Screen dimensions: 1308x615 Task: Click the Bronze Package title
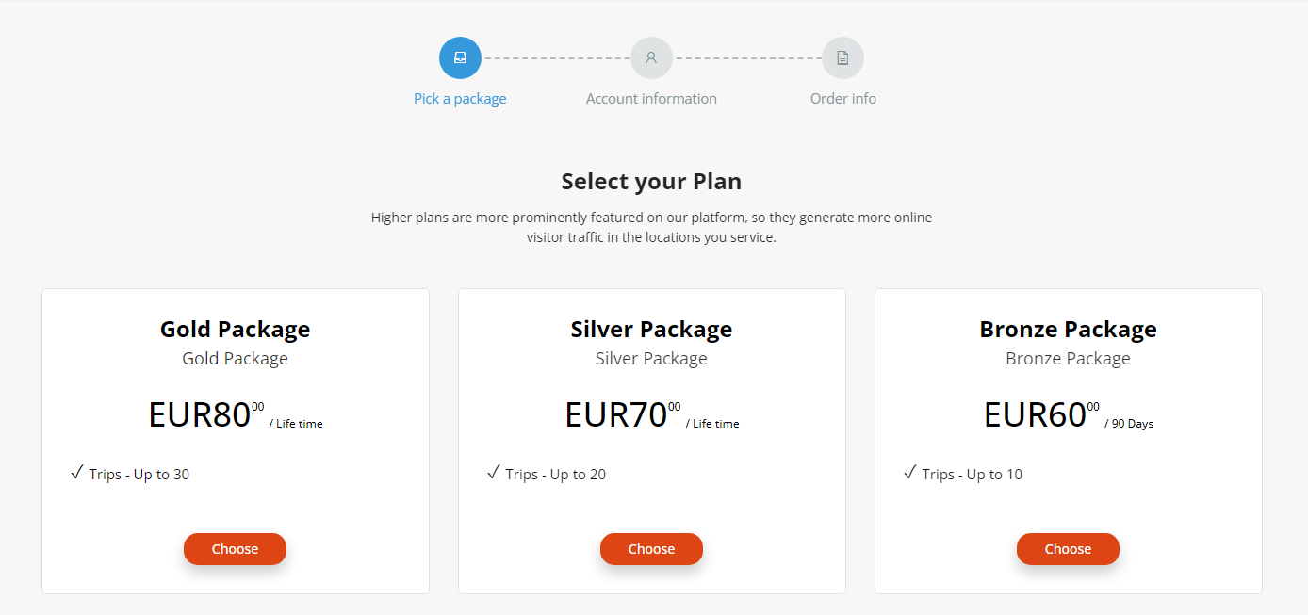pos(1068,330)
